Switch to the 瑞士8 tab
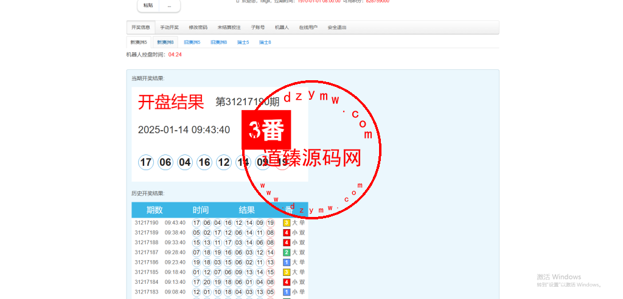Image resolution: width=623 pixels, height=299 pixels. click(x=265, y=42)
